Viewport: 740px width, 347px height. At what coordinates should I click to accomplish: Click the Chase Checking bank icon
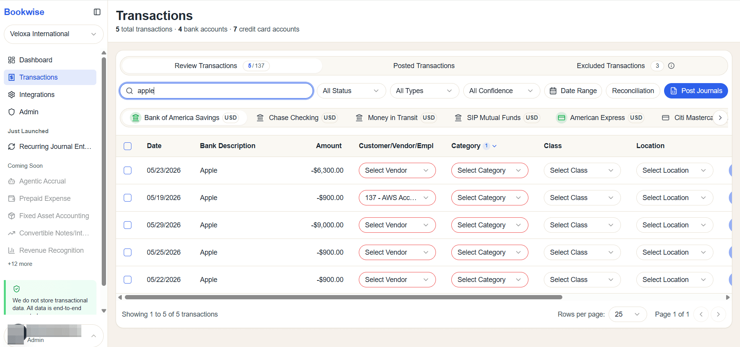coord(260,118)
